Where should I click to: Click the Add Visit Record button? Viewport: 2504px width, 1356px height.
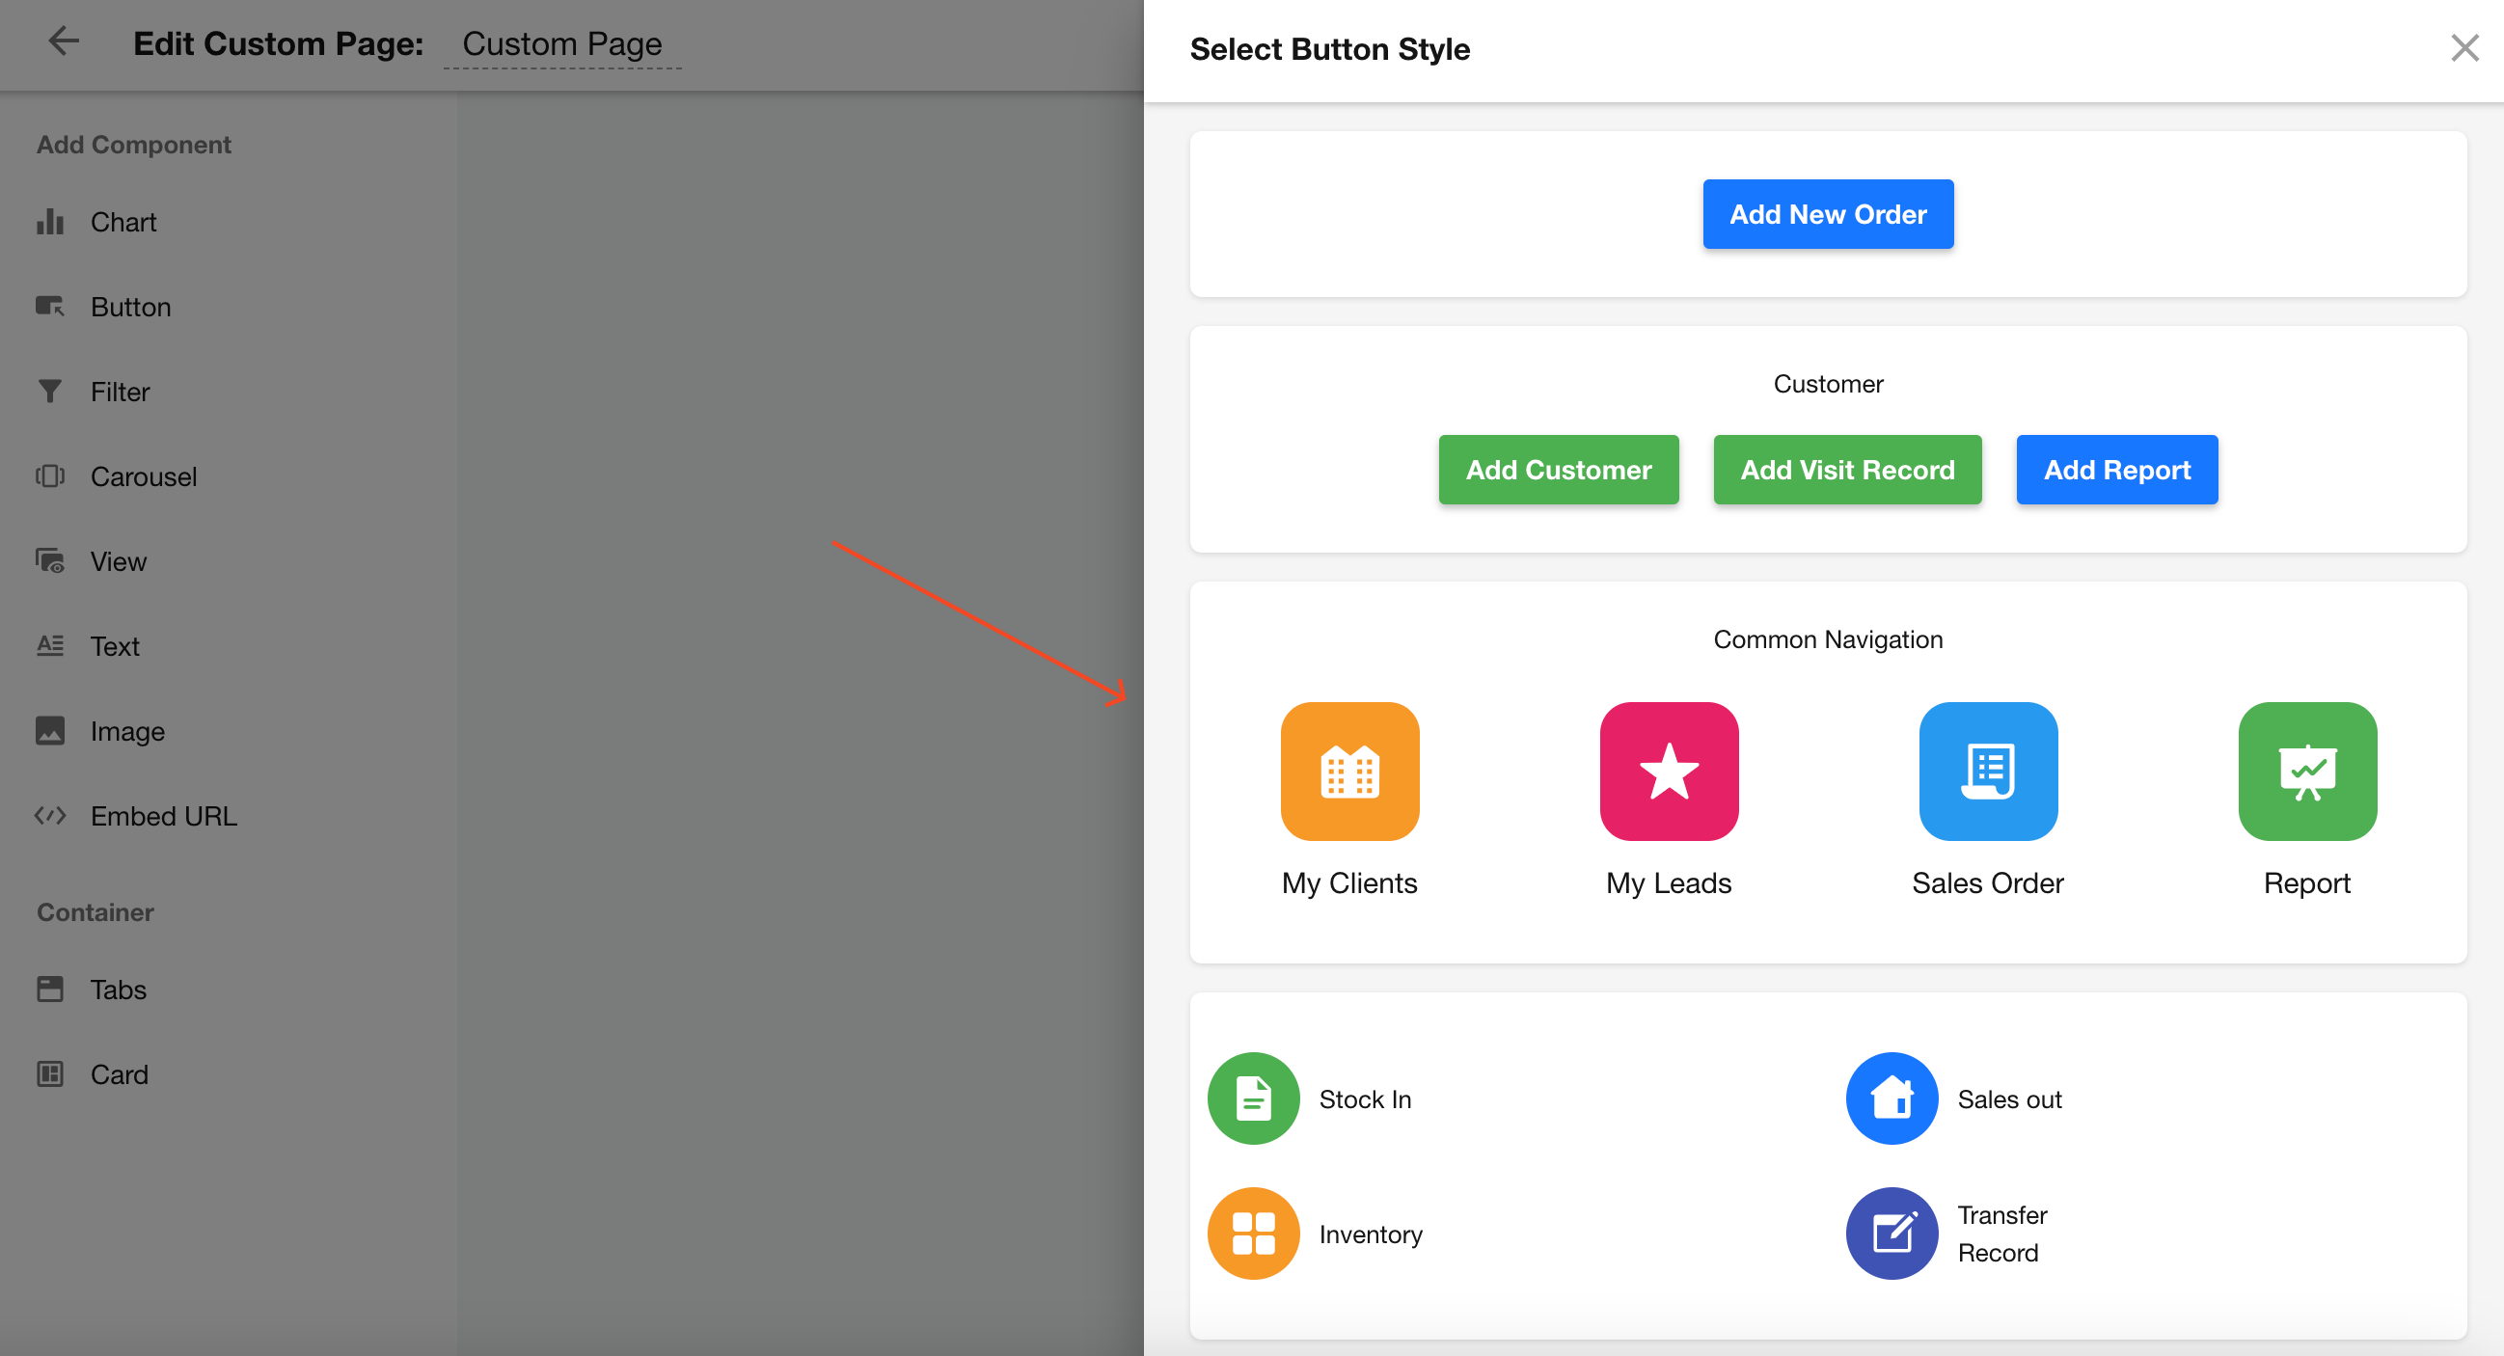tap(1847, 470)
